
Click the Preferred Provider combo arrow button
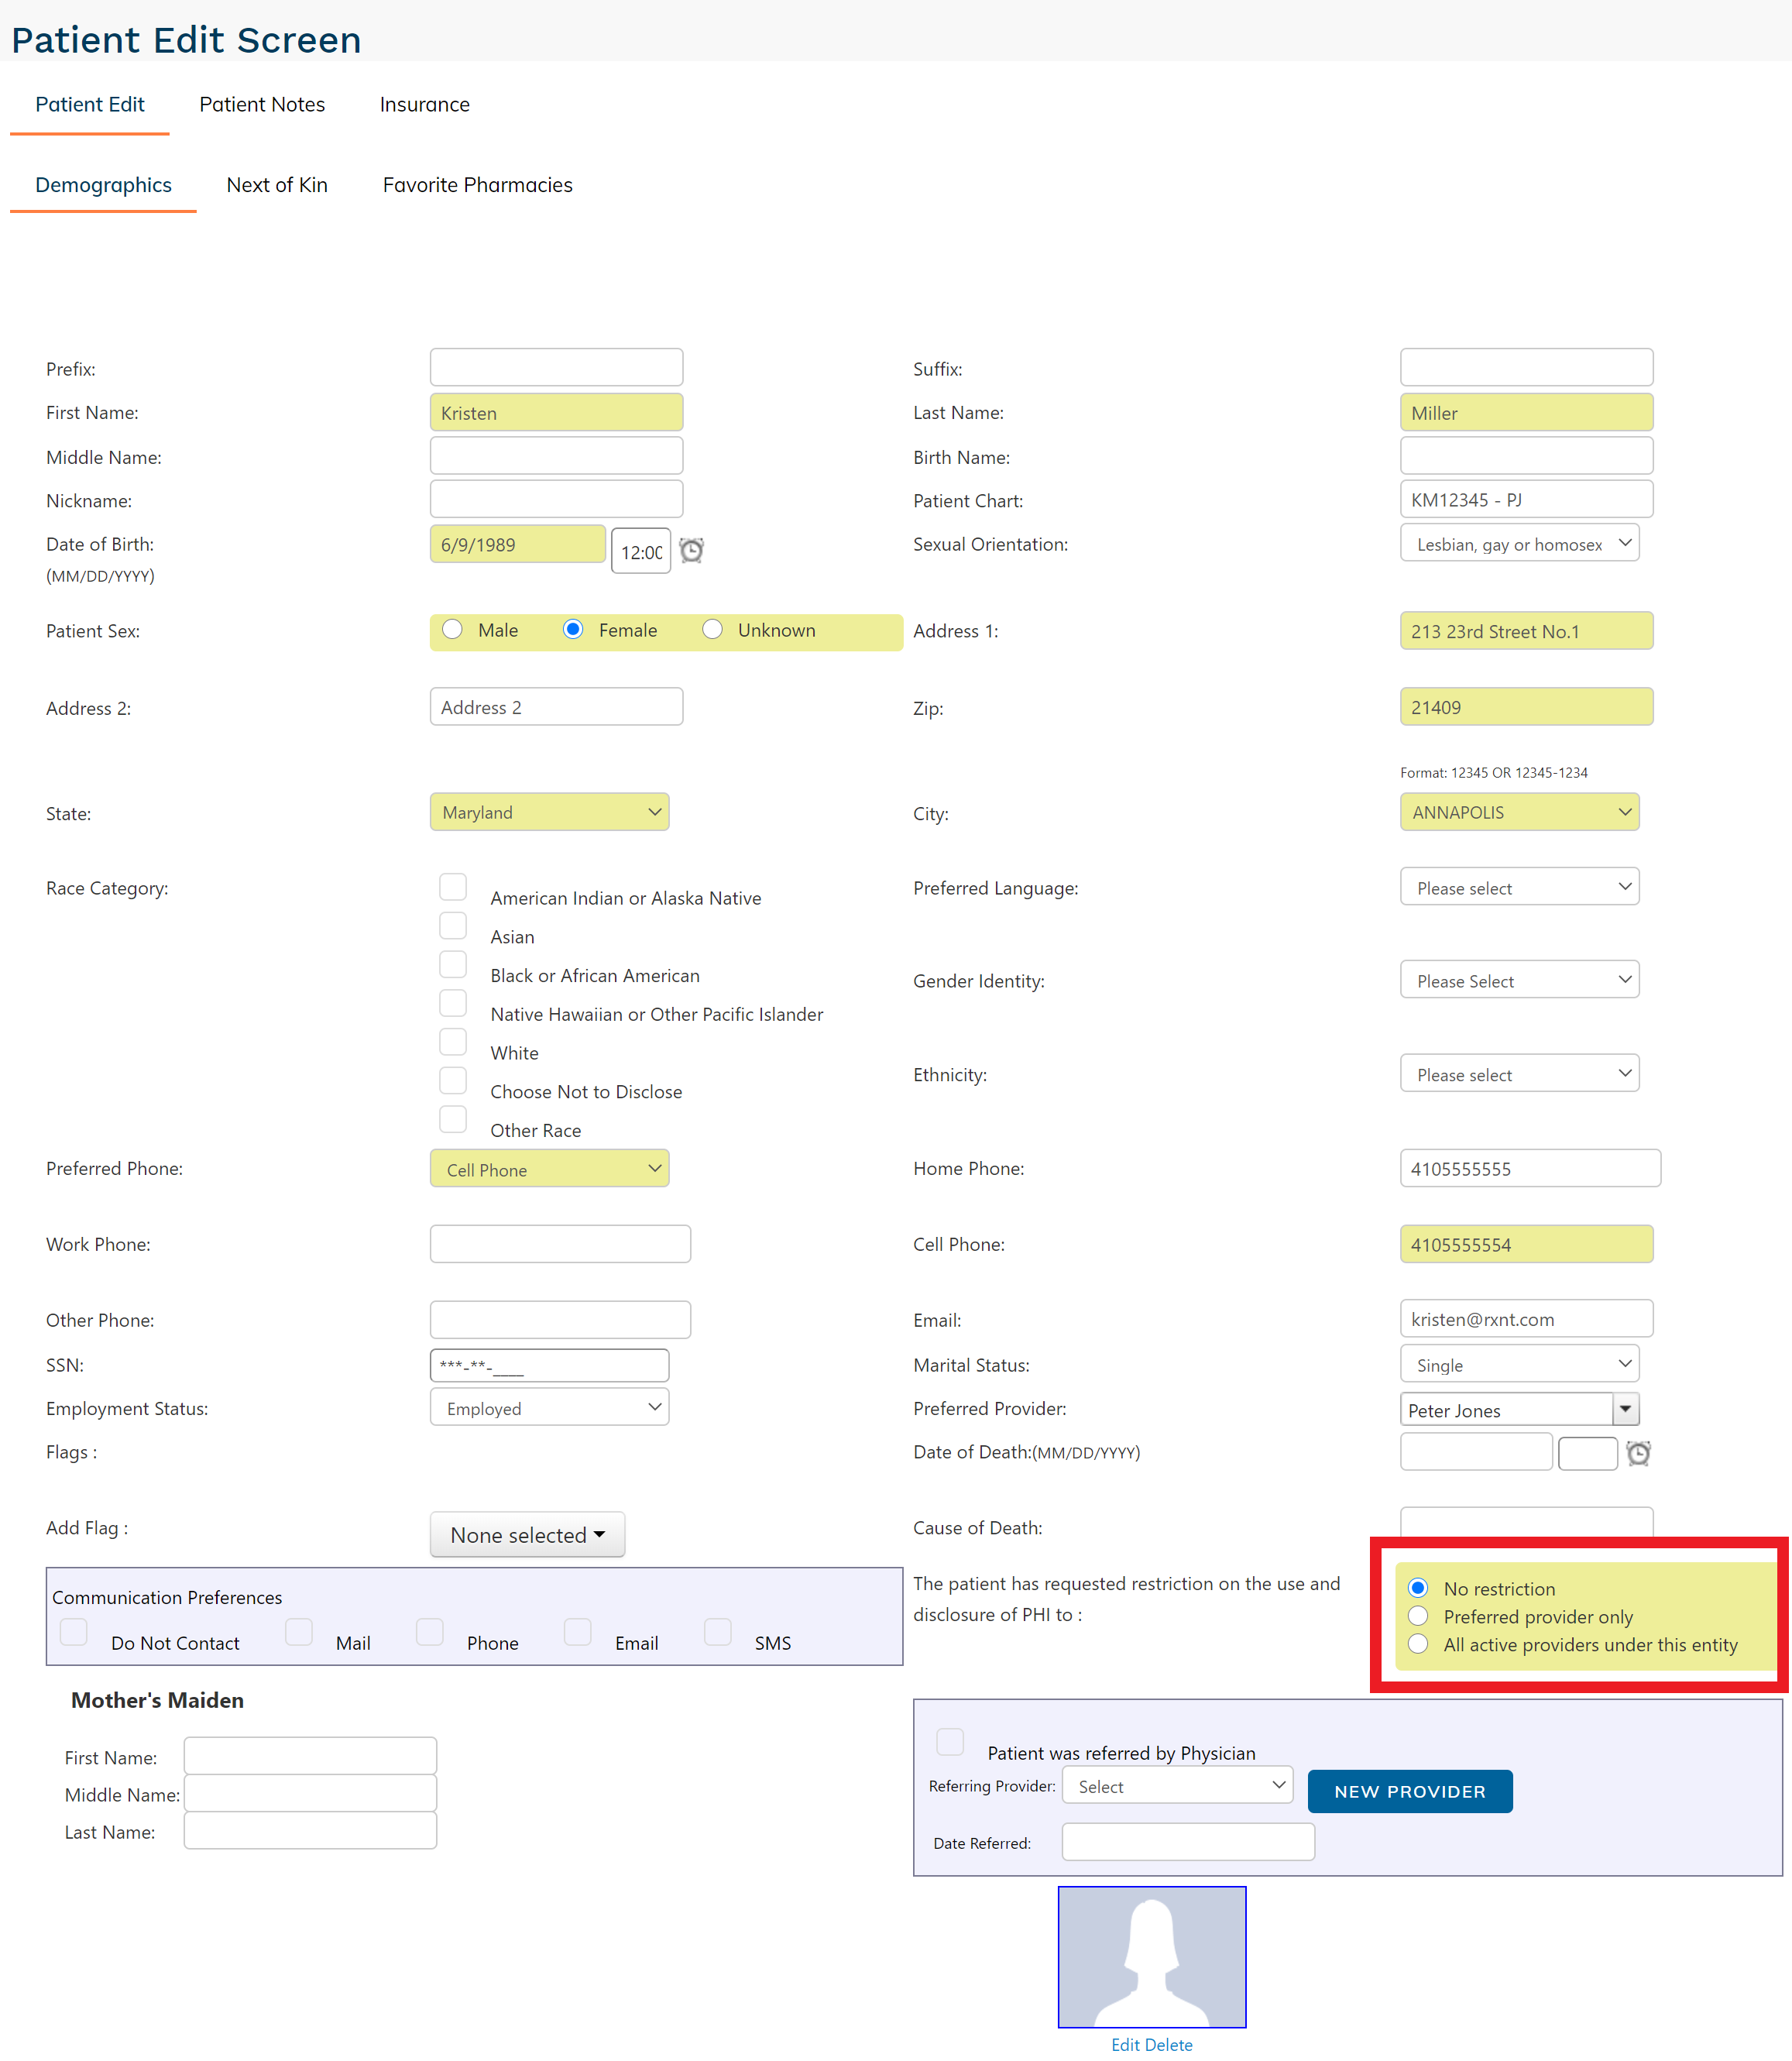click(1625, 1409)
